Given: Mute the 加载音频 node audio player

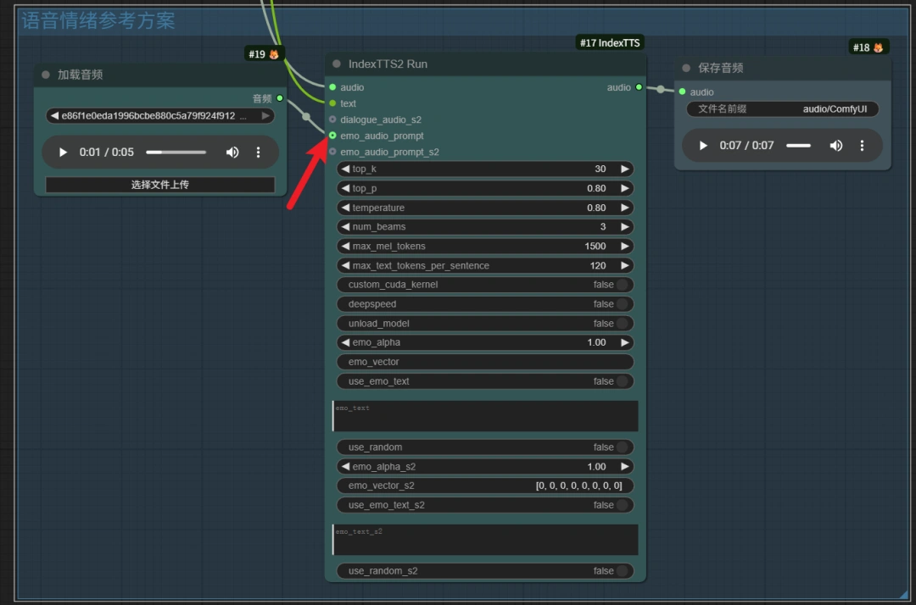Looking at the screenshot, I should coord(232,153).
